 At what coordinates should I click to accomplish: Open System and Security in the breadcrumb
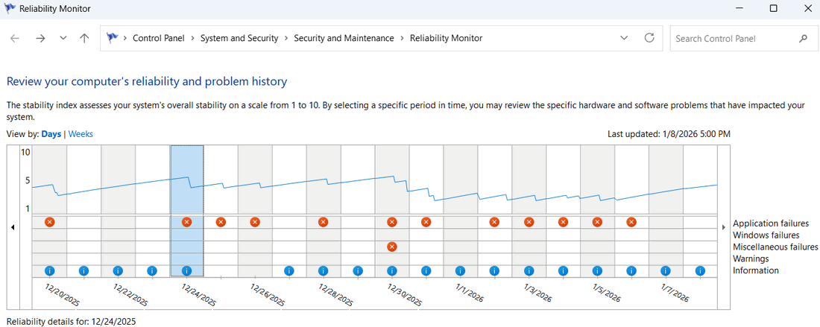pyautogui.click(x=239, y=38)
